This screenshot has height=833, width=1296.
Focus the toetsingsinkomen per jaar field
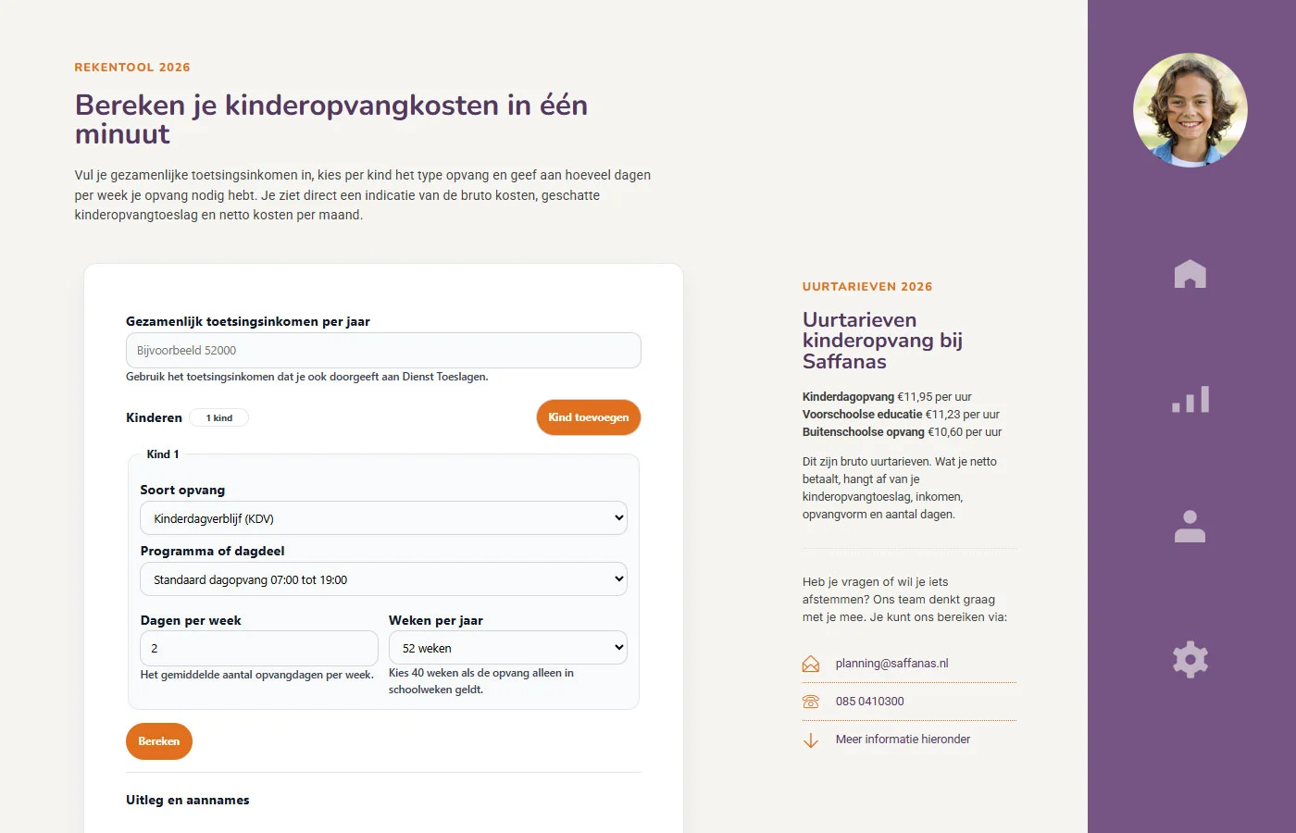point(383,350)
